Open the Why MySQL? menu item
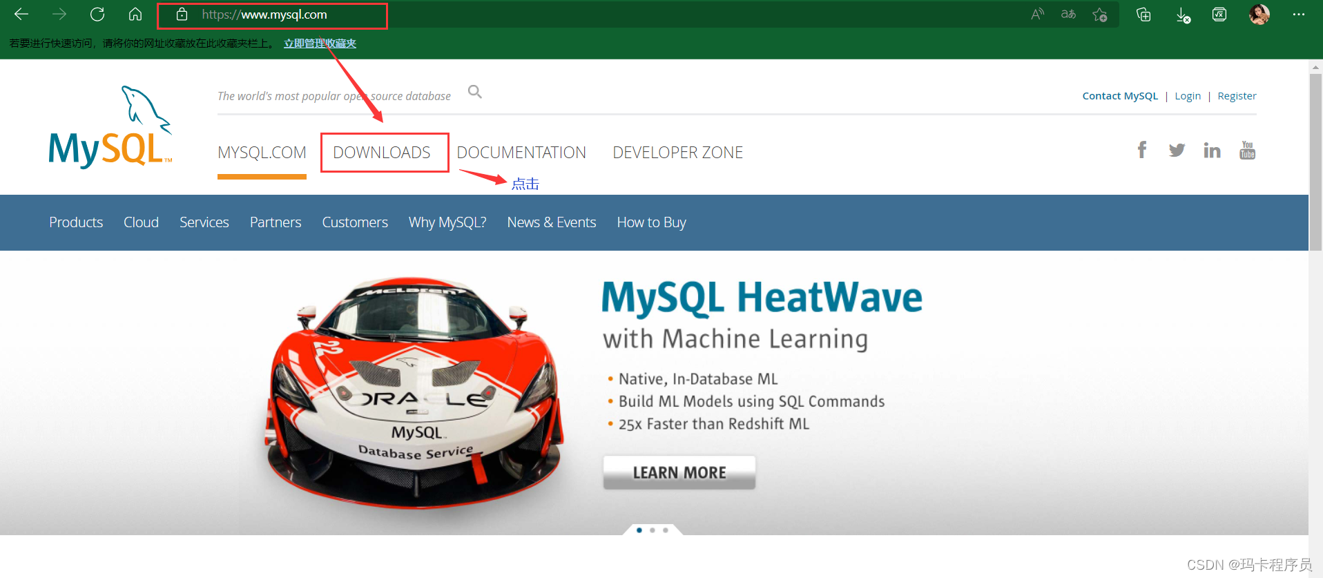The height and width of the screenshot is (578, 1323). click(447, 222)
